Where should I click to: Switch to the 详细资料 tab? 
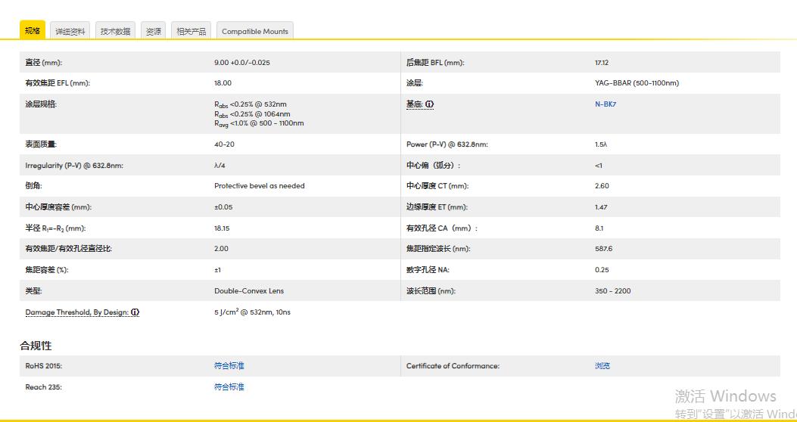pyautogui.click(x=70, y=31)
